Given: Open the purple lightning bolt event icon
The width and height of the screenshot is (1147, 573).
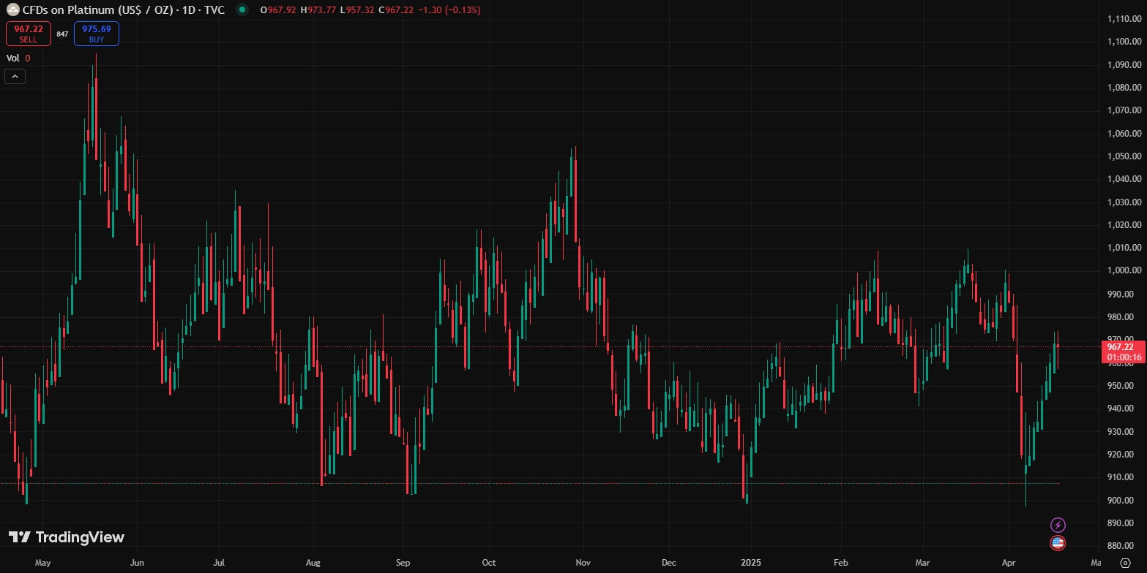Looking at the screenshot, I should [1058, 525].
